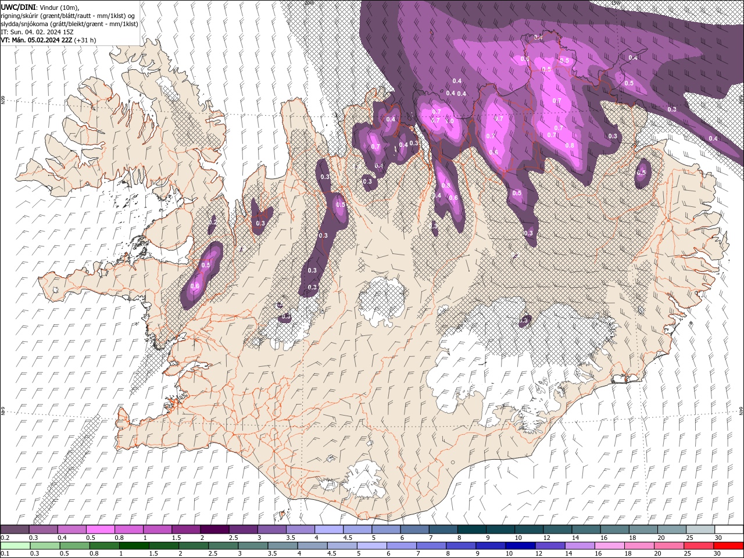744x558 pixels.
Task: Click the '(+31 h)' forecast offset text
Action: tap(85, 40)
